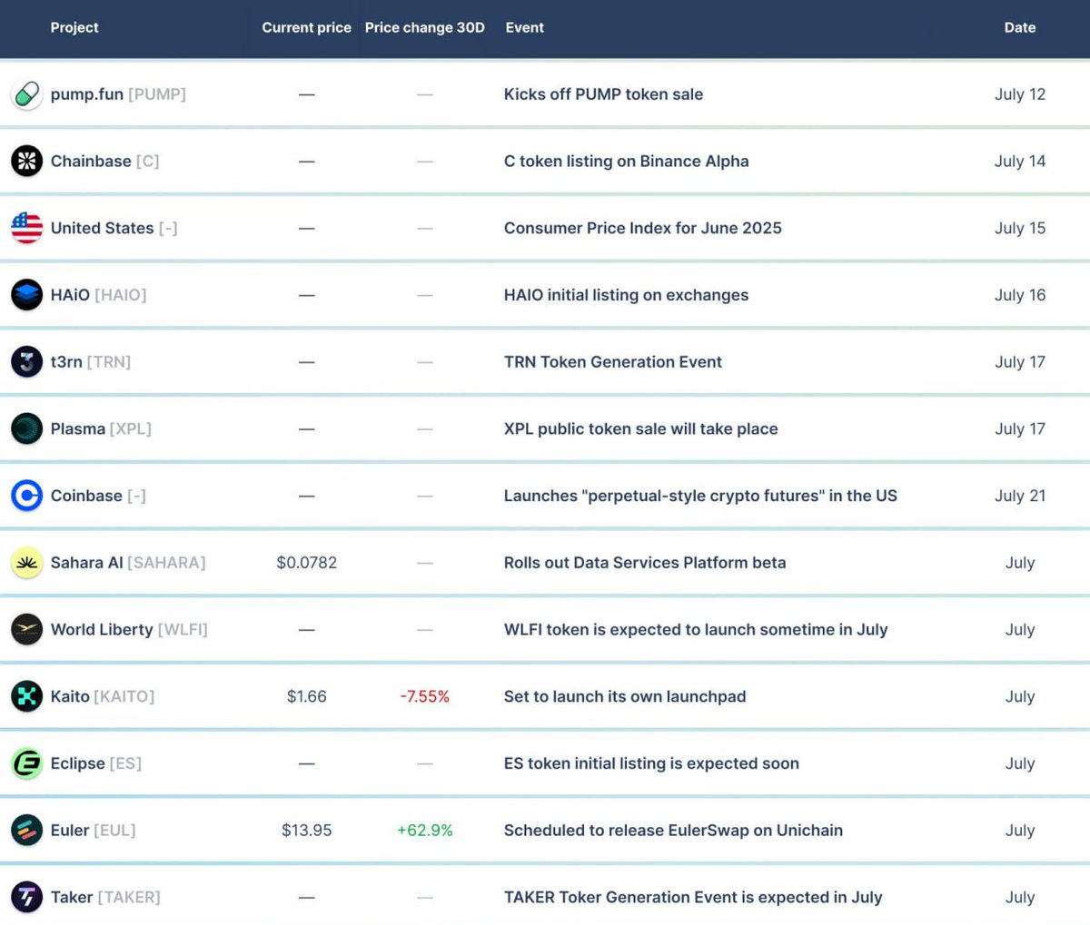This screenshot has width=1090, height=925.
Task: Select 'Scheduled to release EulerSwap on Unichain'
Action: tap(673, 830)
